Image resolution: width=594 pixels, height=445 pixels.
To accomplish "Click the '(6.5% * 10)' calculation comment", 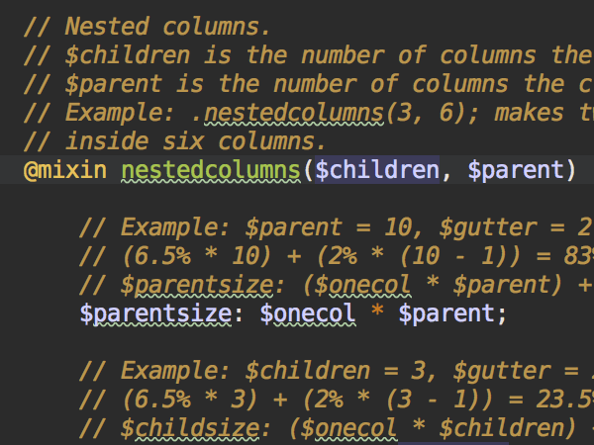I will [337, 256].
